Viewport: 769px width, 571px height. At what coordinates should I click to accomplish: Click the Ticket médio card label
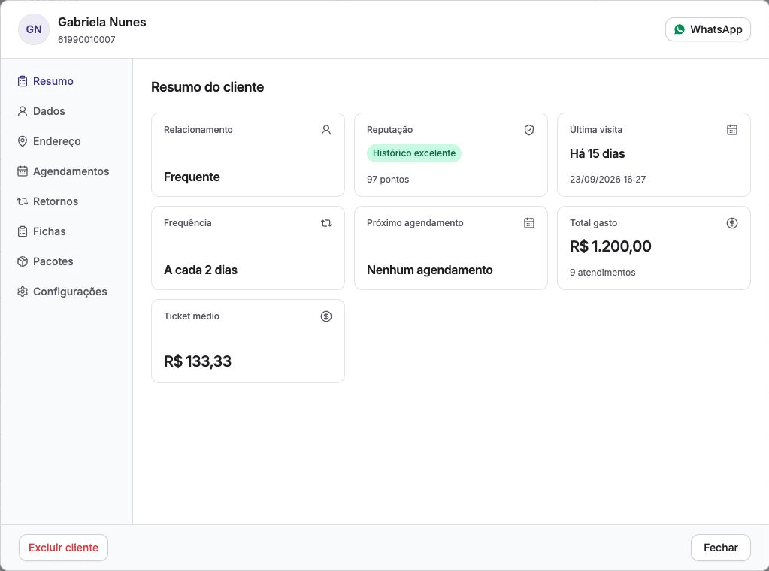point(192,316)
